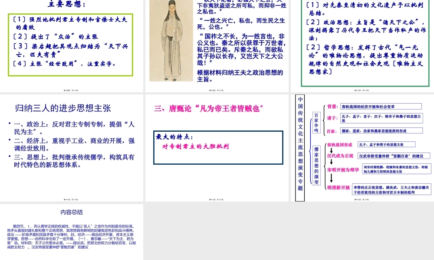Viewport: 434px width, 260px height.
Task: Click the 明清新开展 pink label
Action: pyautogui.click(x=339, y=188)
